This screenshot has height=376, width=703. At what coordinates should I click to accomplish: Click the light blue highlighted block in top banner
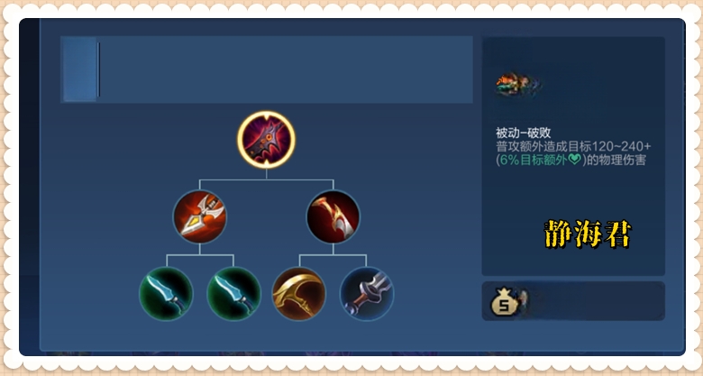tap(80, 69)
